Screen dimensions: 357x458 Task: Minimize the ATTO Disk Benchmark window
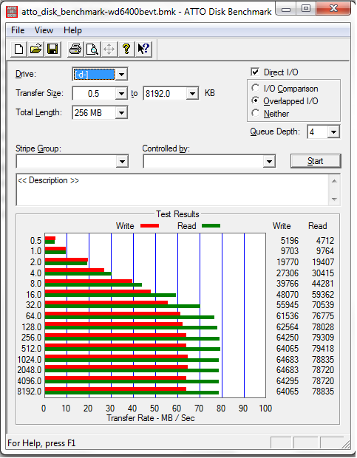pyautogui.click(x=286, y=9)
